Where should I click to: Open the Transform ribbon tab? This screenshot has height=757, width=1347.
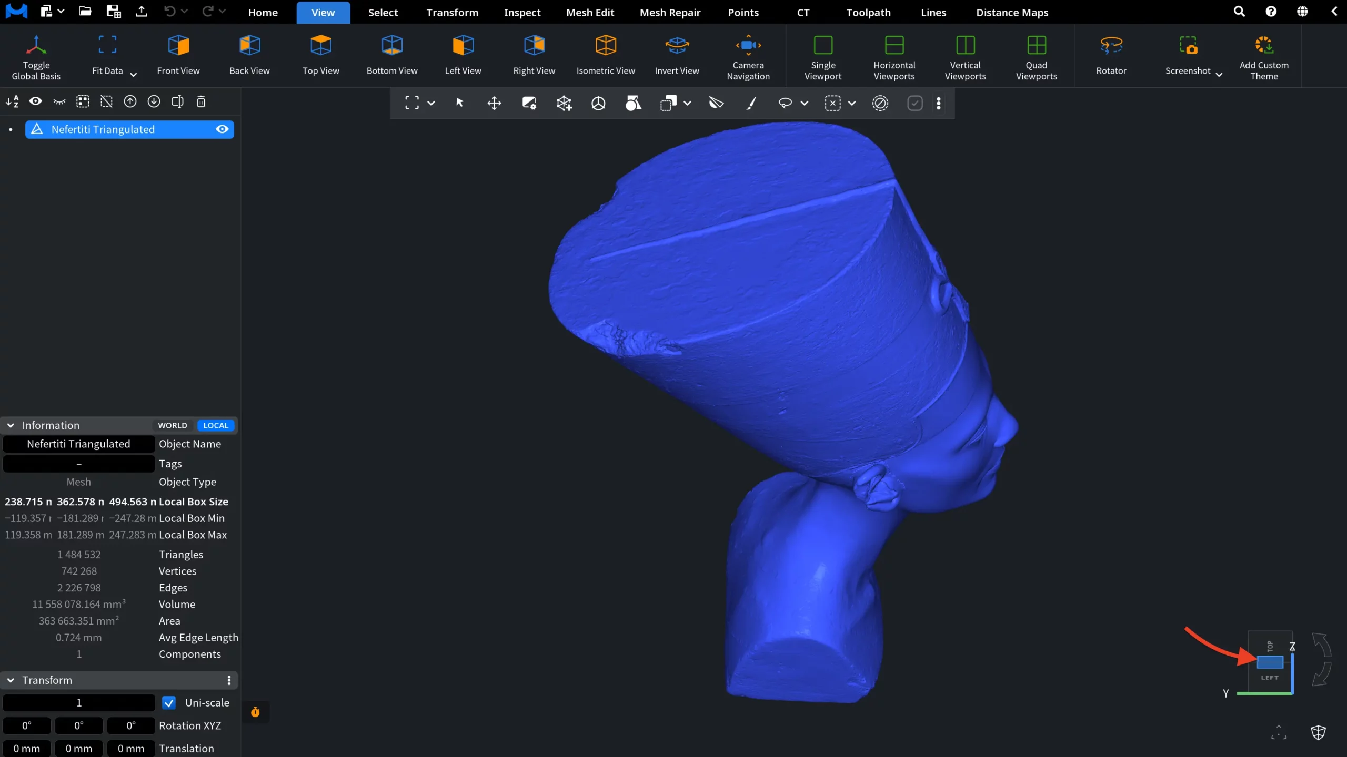point(453,12)
